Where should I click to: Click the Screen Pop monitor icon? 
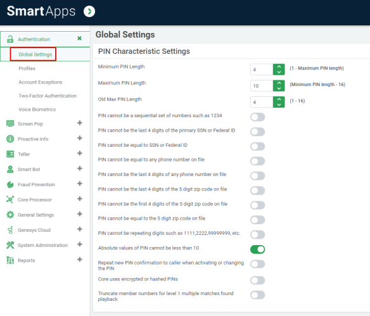pyautogui.click(x=10, y=123)
